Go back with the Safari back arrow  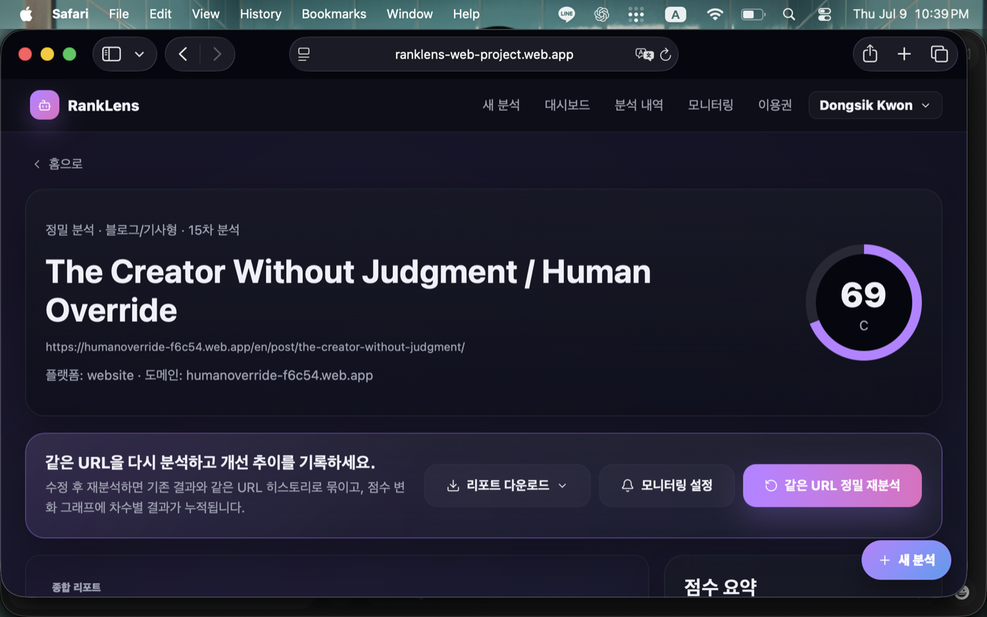coord(184,54)
